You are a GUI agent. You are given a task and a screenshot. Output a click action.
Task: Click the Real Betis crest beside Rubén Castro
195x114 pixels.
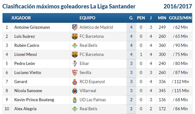tap(75, 46)
